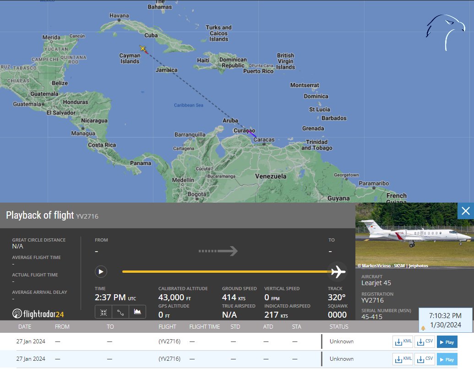Click the Caracas label on the map
Viewport: 474px width, 369px height.
coord(264,140)
